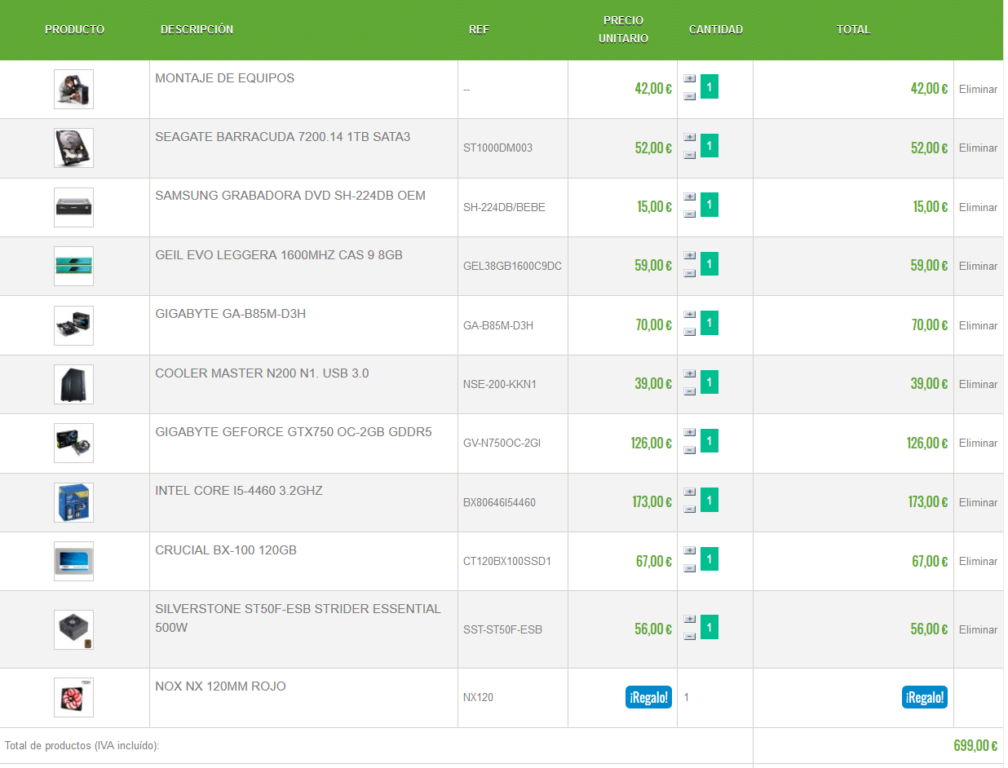Eliminar GIGABYTE GA-B85M-D3H from cart

(x=978, y=326)
